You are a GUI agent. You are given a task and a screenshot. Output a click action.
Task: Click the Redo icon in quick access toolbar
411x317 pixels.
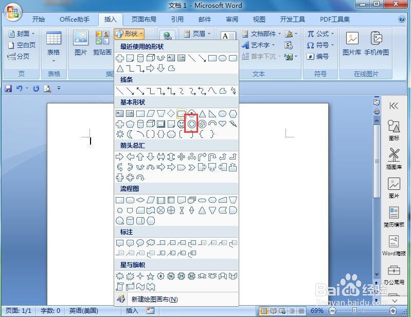tap(36, 89)
